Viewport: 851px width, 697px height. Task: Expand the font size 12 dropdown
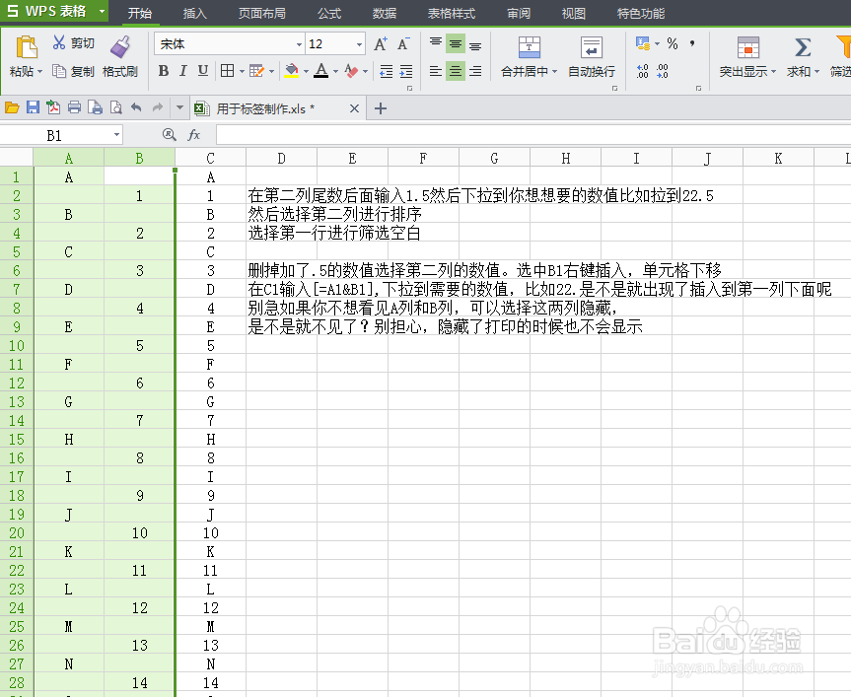point(358,43)
